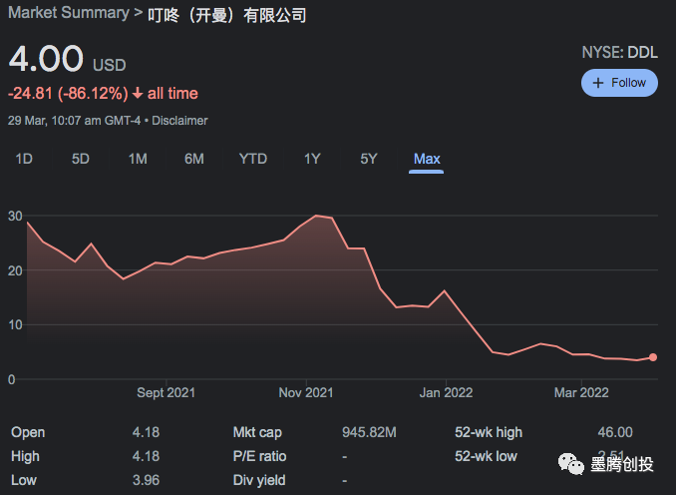The width and height of the screenshot is (676, 495).
Task: Click the Follow button
Action: click(619, 83)
